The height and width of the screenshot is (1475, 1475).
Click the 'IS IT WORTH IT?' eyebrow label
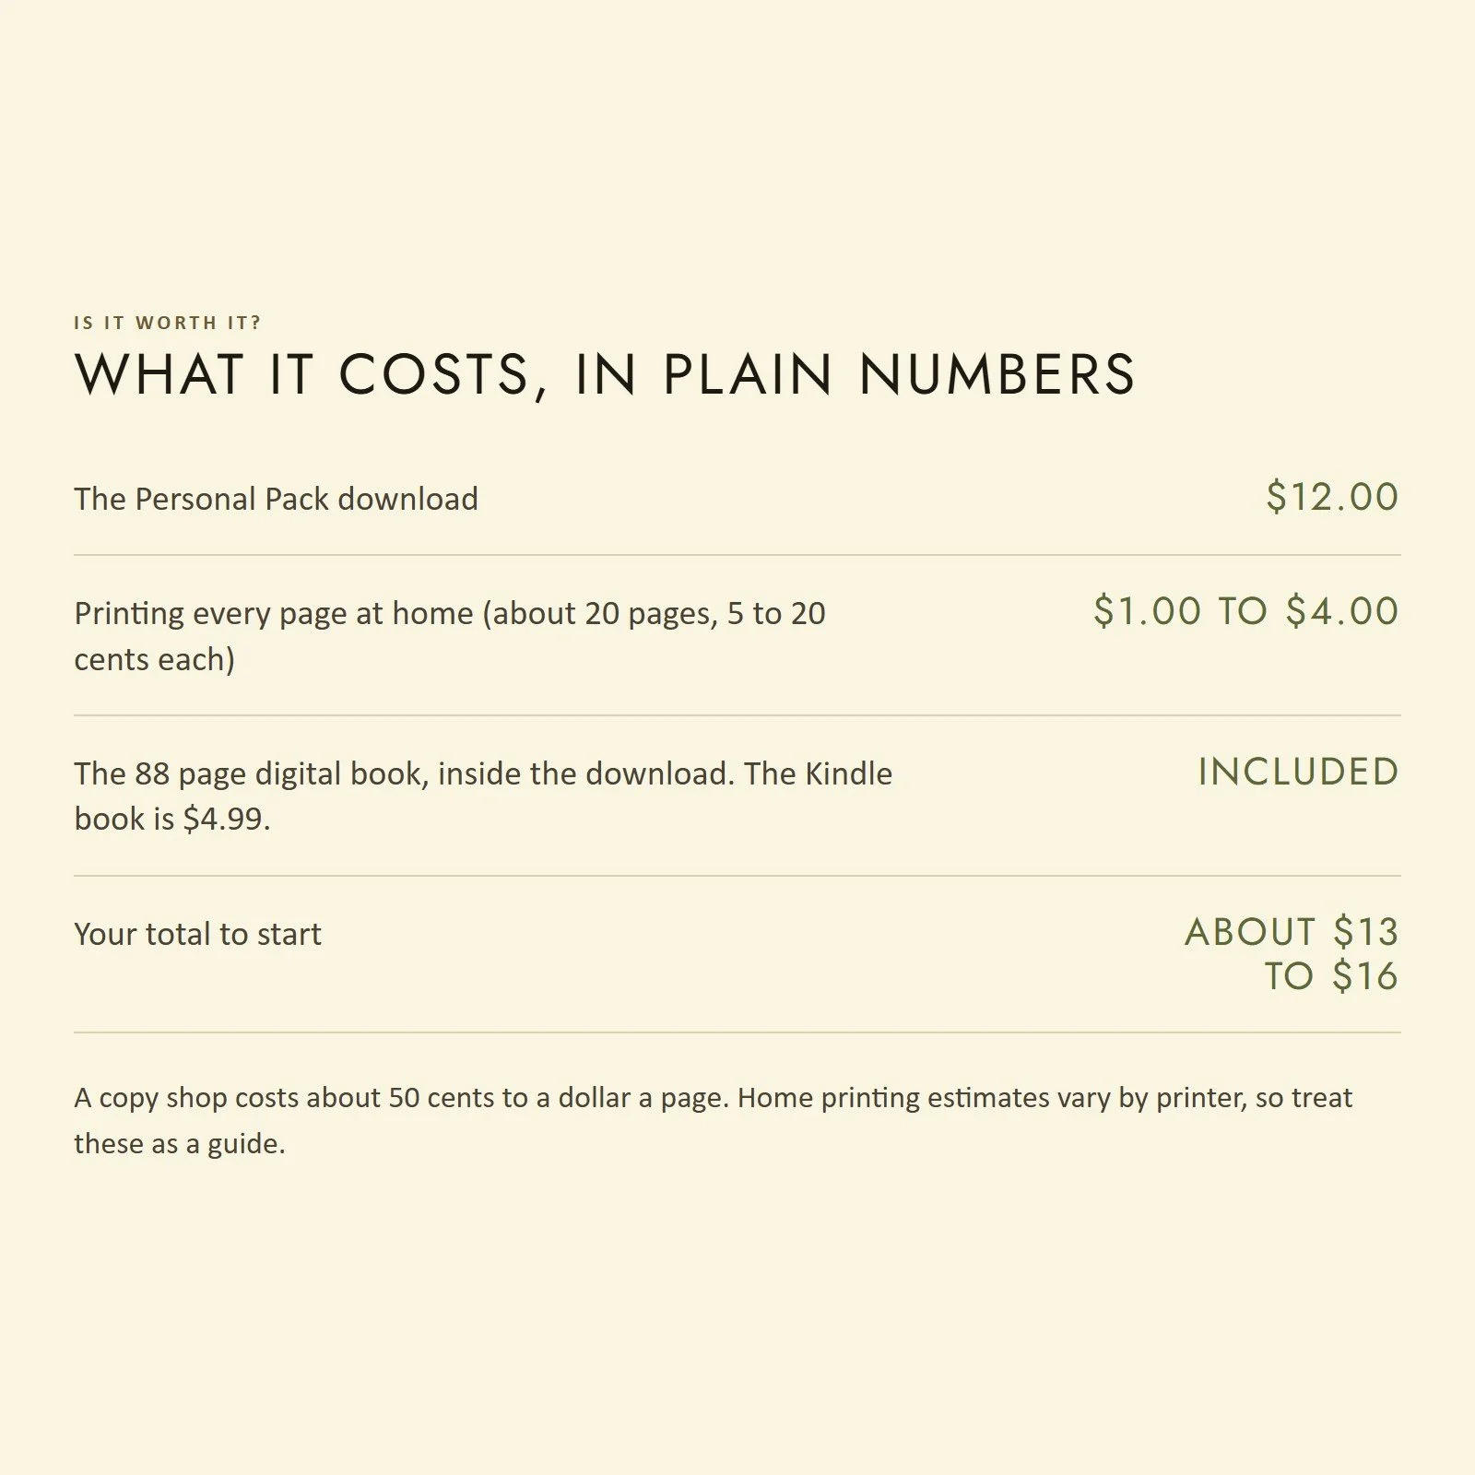pyautogui.click(x=168, y=323)
